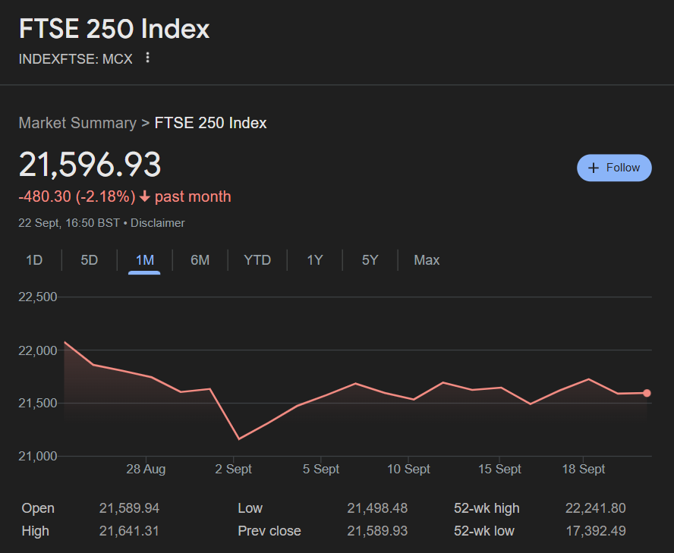
Task: Switch chart to the YTD range
Action: pyautogui.click(x=257, y=260)
